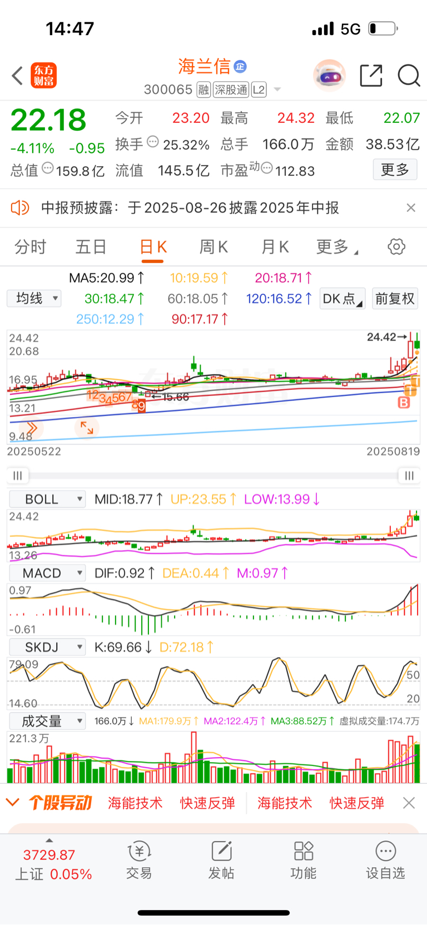Screen dimensions: 427x925
Task: Switch to the 月K tab
Action: [275, 246]
